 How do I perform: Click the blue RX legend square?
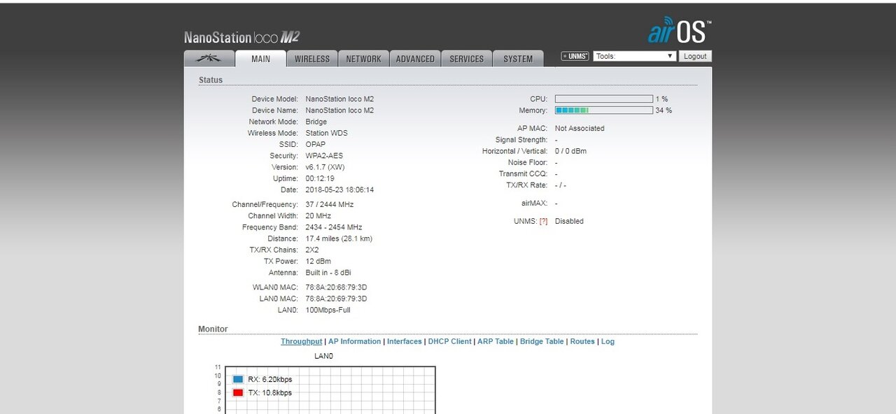(238, 379)
